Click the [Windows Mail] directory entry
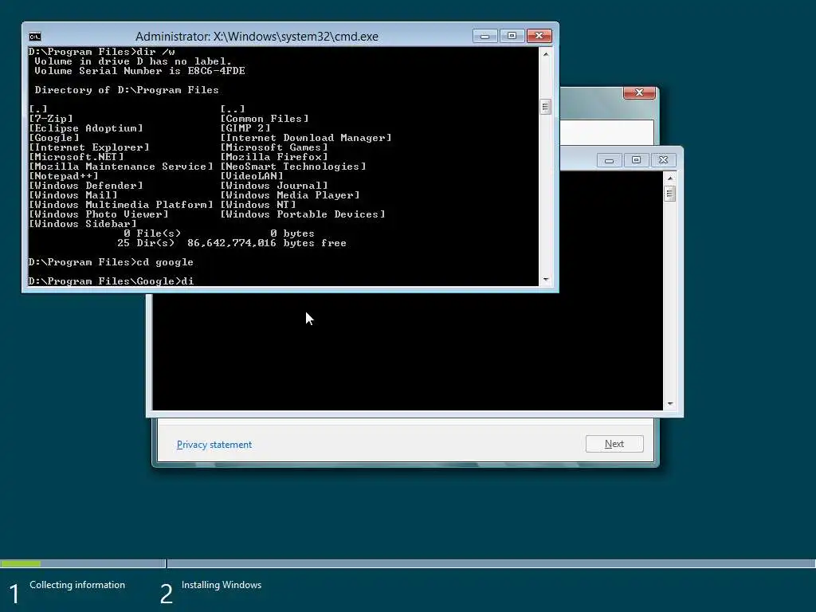816x612 pixels. point(73,195)
